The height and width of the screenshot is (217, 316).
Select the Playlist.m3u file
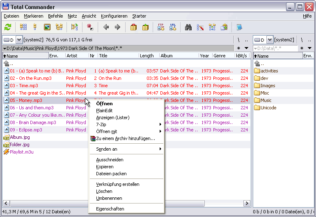(22, 152)
